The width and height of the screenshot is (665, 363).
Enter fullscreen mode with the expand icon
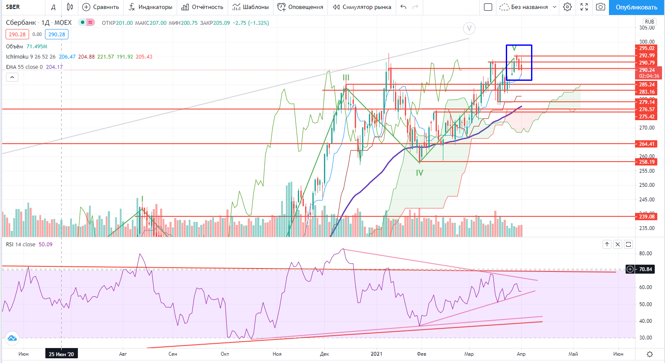[x=584, y=7]
